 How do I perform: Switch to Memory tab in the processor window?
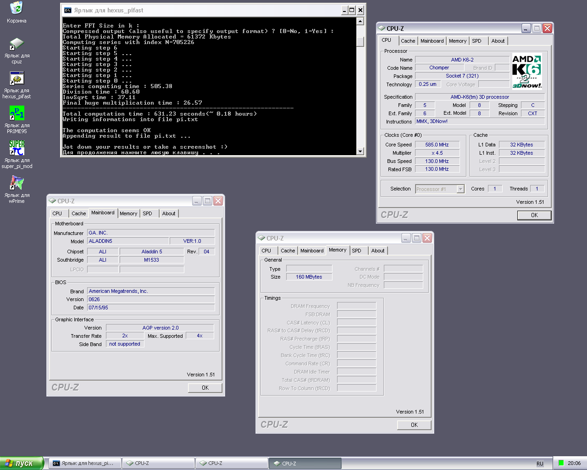click(x=458, y=41)
